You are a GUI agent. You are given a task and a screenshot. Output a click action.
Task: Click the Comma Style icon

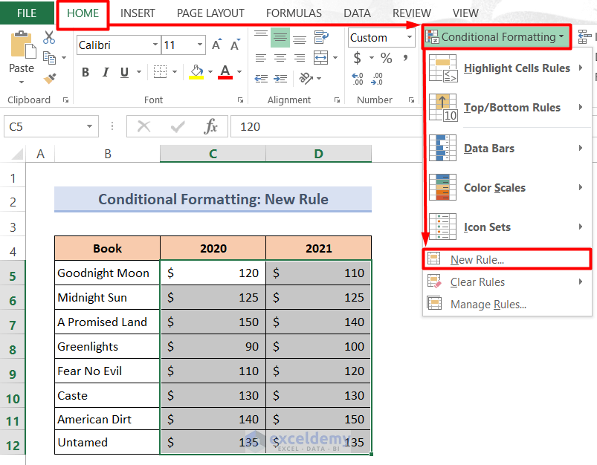pos(405,57)
